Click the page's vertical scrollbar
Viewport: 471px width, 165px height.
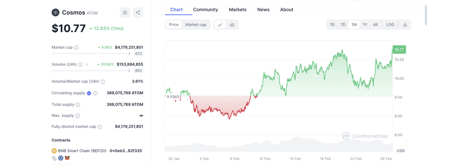(426, 15)
